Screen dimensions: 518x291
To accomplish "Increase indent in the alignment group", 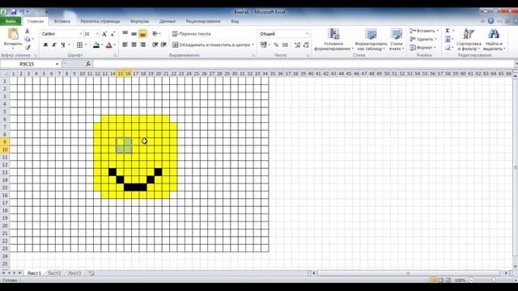I will point(163,44).
